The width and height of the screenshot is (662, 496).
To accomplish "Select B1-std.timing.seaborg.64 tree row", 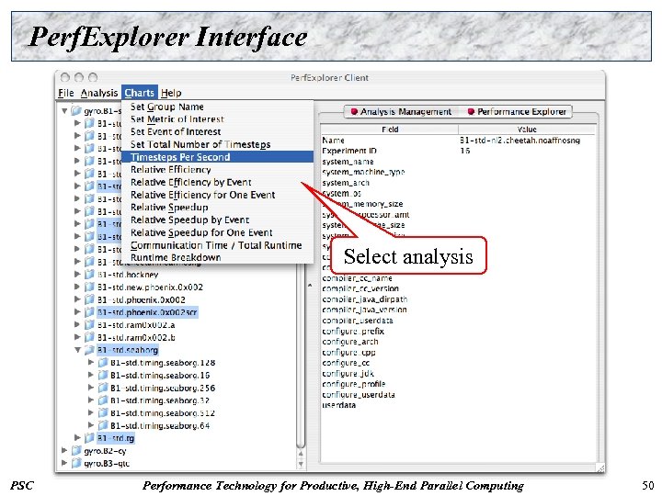I will point(160,425).
